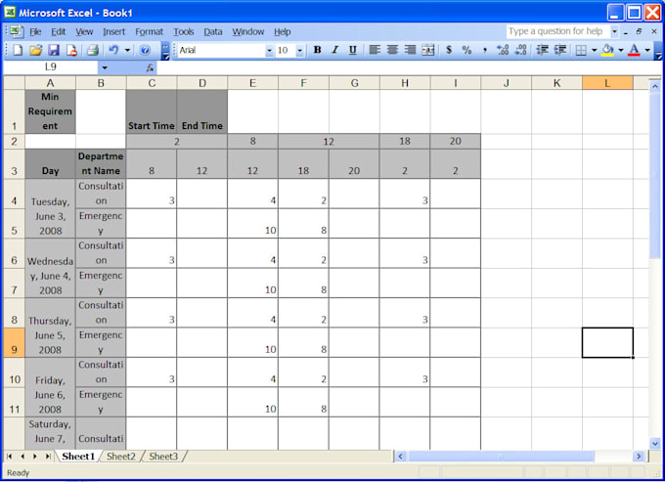The image size is (665, 482).
Task: Open the View menu
Action: pyautogui.click(x=84, y=32)
